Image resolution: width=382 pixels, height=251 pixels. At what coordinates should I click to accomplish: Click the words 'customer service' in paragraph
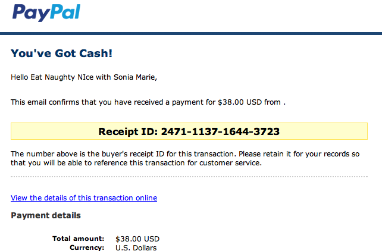coord(230,162)
